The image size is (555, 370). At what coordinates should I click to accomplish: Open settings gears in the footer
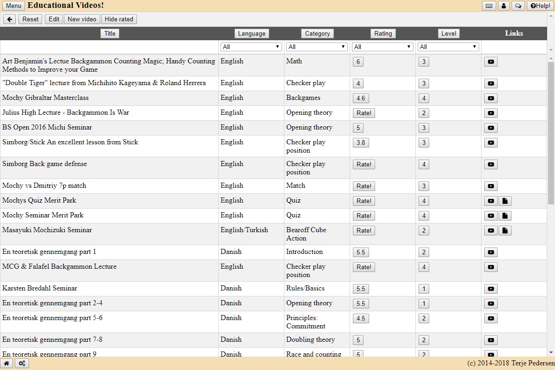[22, 364]
